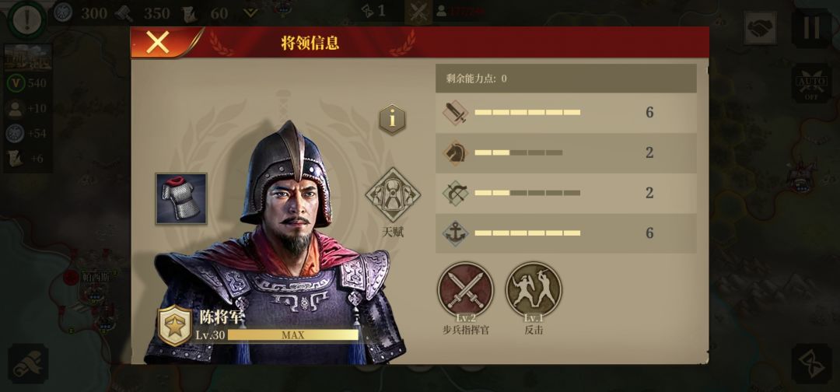Tap the 天赋 talent diamond icon

point(393,195)
